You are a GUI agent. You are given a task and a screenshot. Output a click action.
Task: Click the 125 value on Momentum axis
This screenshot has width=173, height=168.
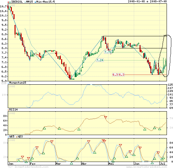(170, 85)
